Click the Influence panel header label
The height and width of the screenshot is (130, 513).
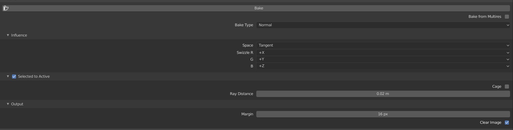pos(19,35)
